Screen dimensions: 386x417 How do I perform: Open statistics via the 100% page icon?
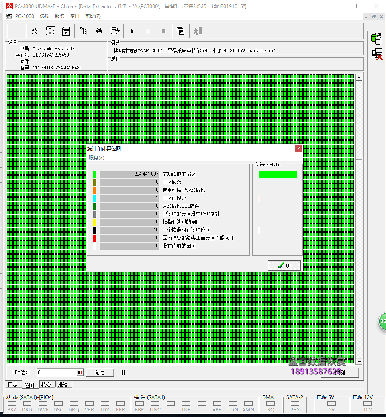pos(66,31)
